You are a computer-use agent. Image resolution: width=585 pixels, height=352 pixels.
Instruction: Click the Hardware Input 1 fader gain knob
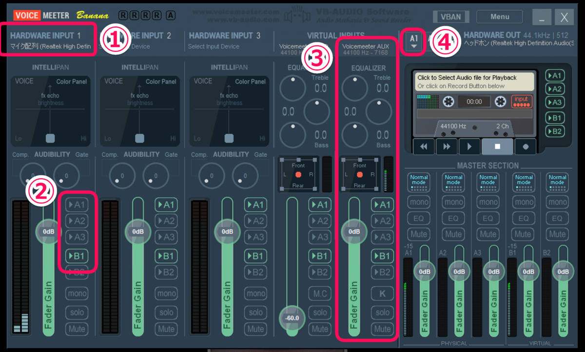pyautogui.click(x=49, y=232)
